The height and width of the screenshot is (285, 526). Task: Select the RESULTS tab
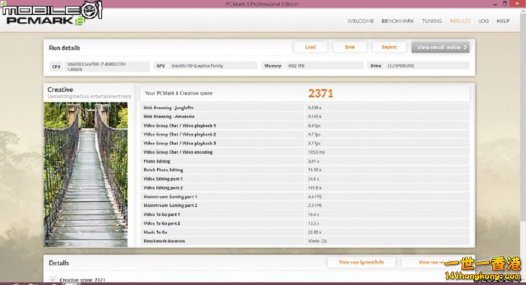tap(460, 21)
